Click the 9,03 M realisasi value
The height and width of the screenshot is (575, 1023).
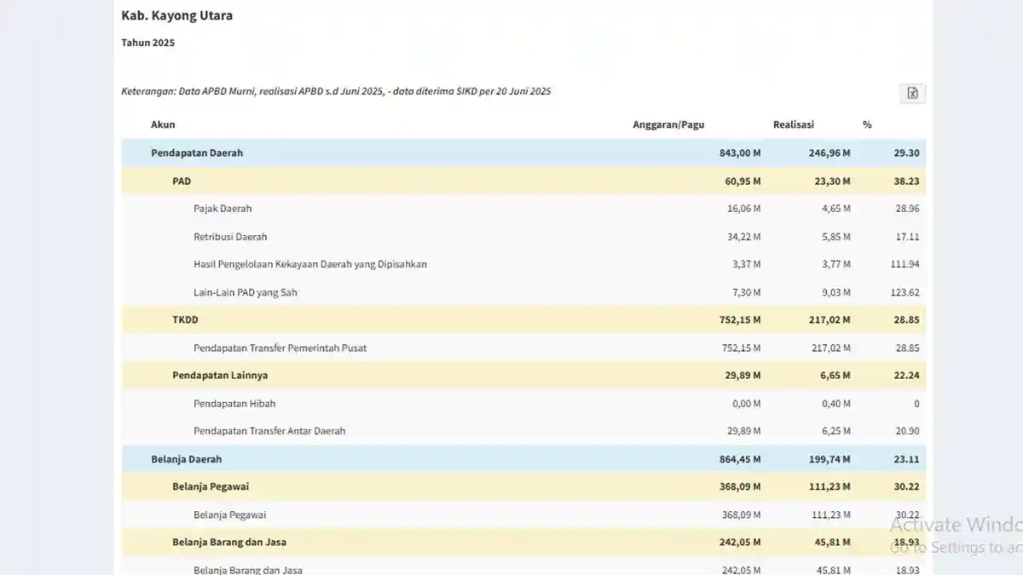coord(835,292)
